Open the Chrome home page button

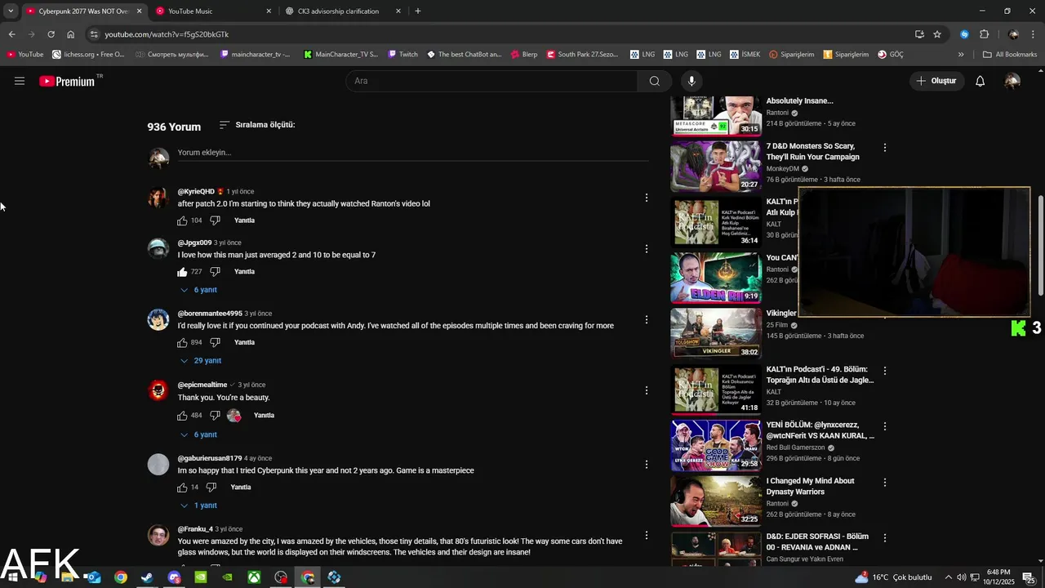(x=70, y=34)
